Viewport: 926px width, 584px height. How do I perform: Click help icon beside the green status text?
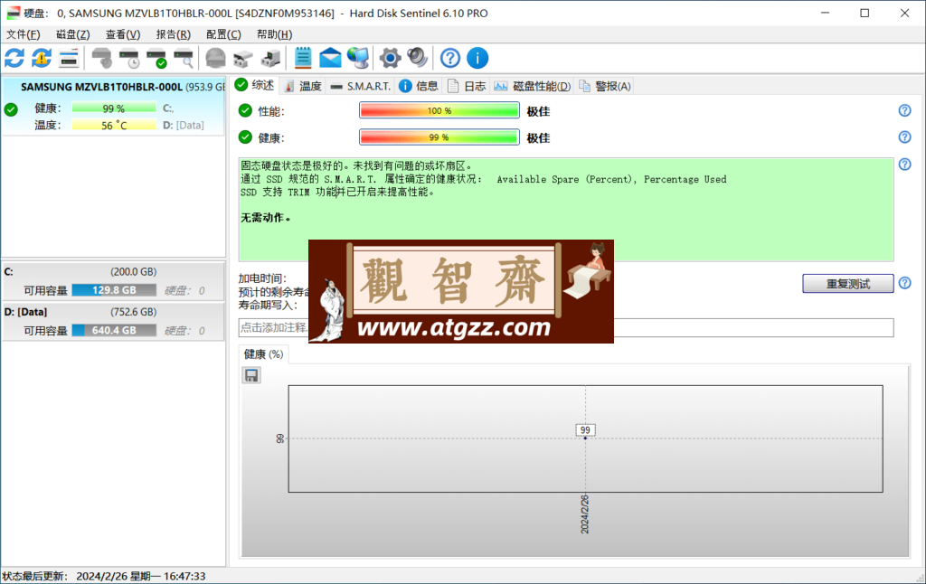click(x=904, y=165)
